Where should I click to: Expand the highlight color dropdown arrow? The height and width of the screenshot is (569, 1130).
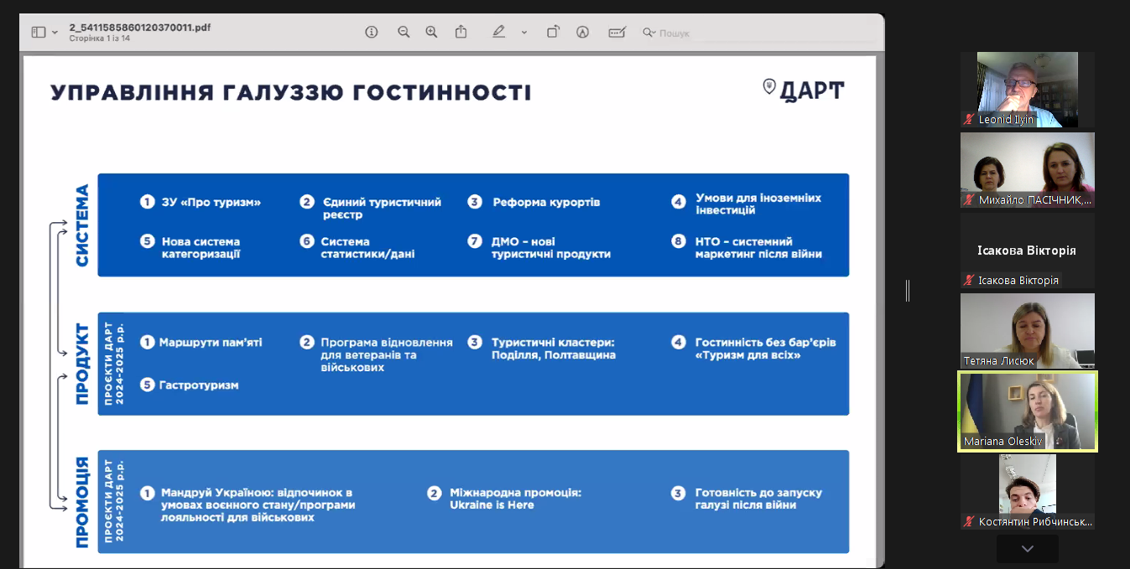pos(524,33)
